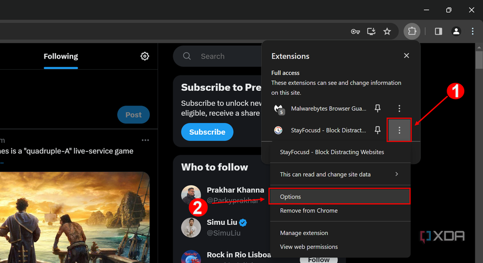Screen dimensions: 483x263
Task: Click the Search field
Action: (217, 56)
